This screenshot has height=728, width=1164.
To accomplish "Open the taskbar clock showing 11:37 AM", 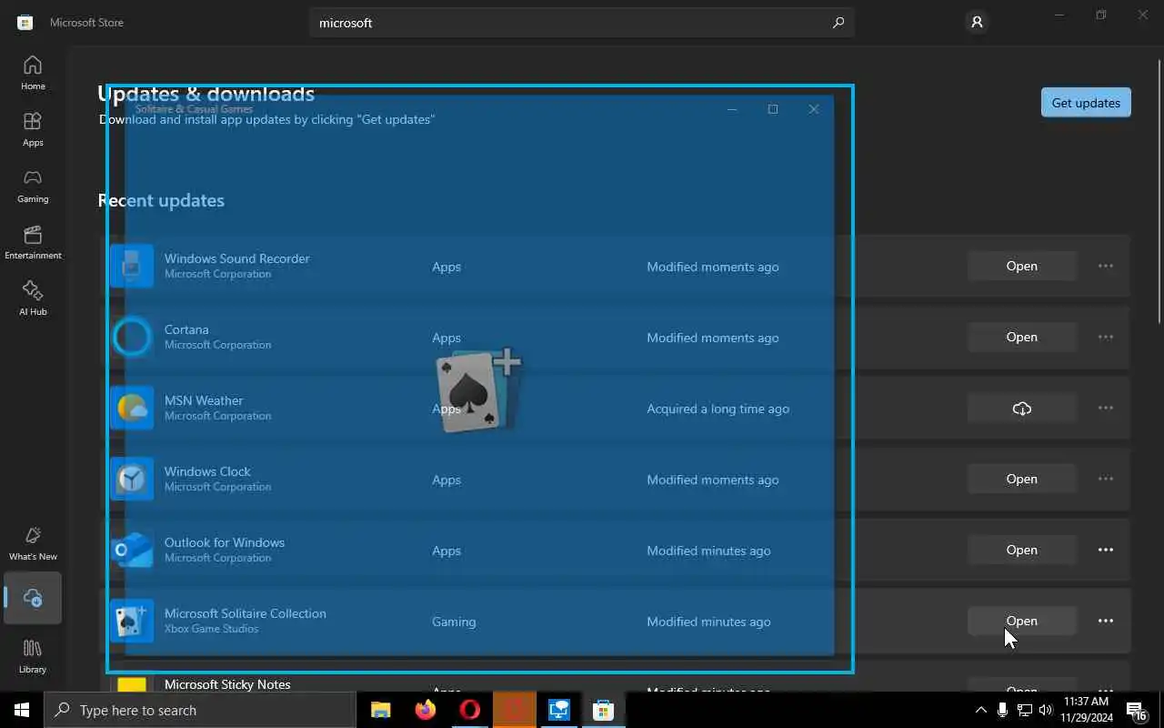I will pos(1086,710).
